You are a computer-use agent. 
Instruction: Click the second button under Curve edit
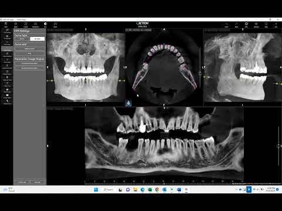(x=29, y=53)
